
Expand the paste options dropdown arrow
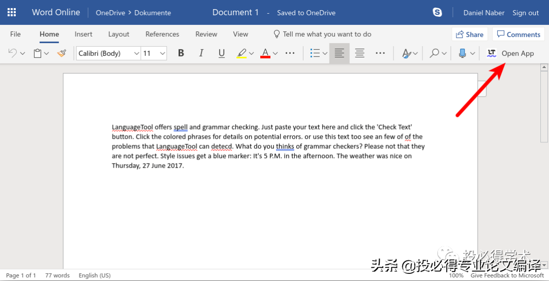pyautogui.click(x=47, y=53)
